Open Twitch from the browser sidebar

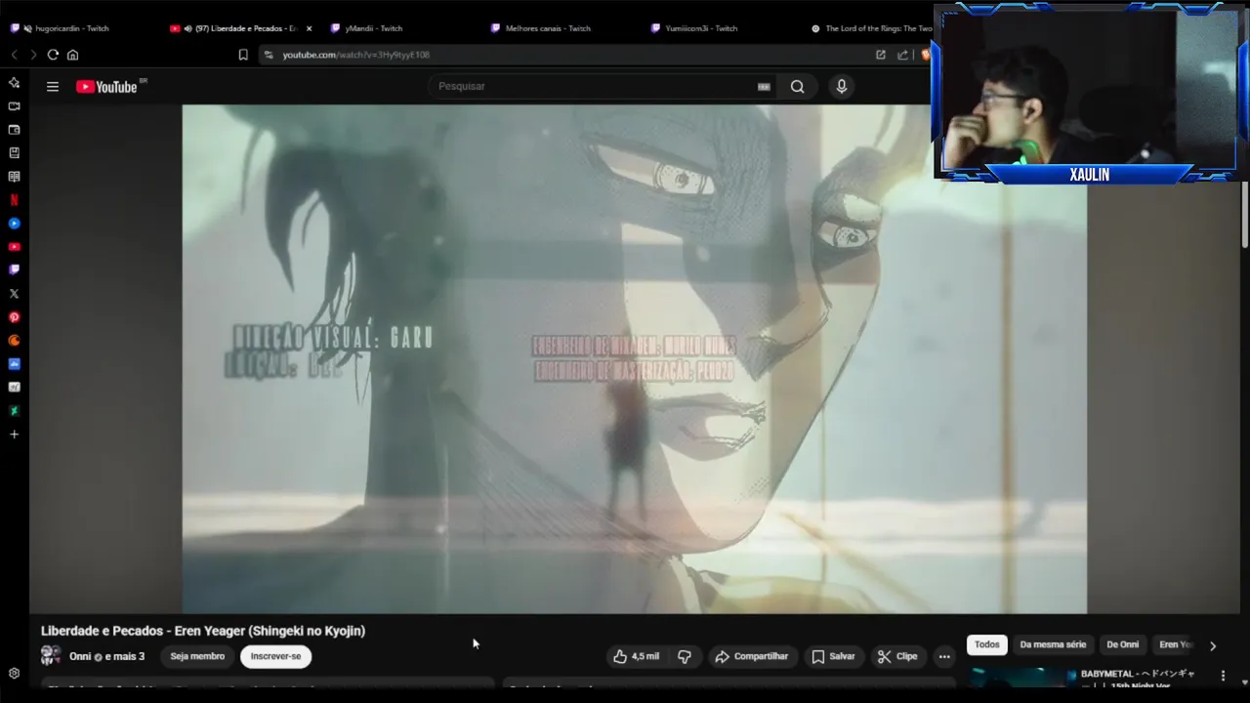[14, 270]
